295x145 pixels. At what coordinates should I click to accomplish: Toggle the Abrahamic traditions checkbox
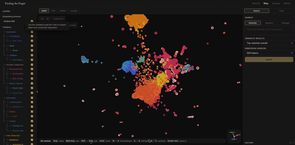pyautogui.click(x=32, y=32)
